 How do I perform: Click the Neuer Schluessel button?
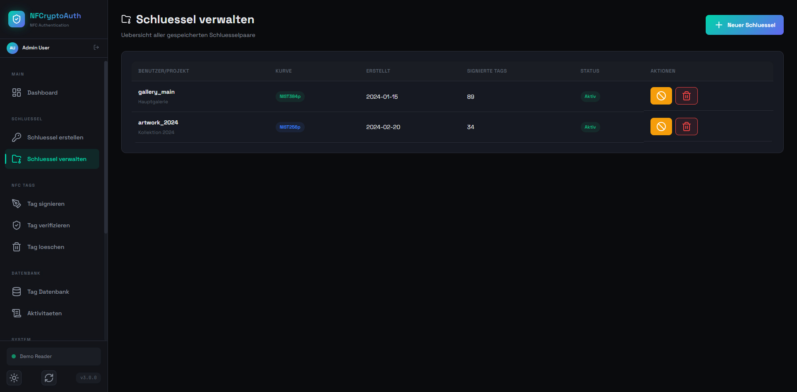[x=744, y=25]
